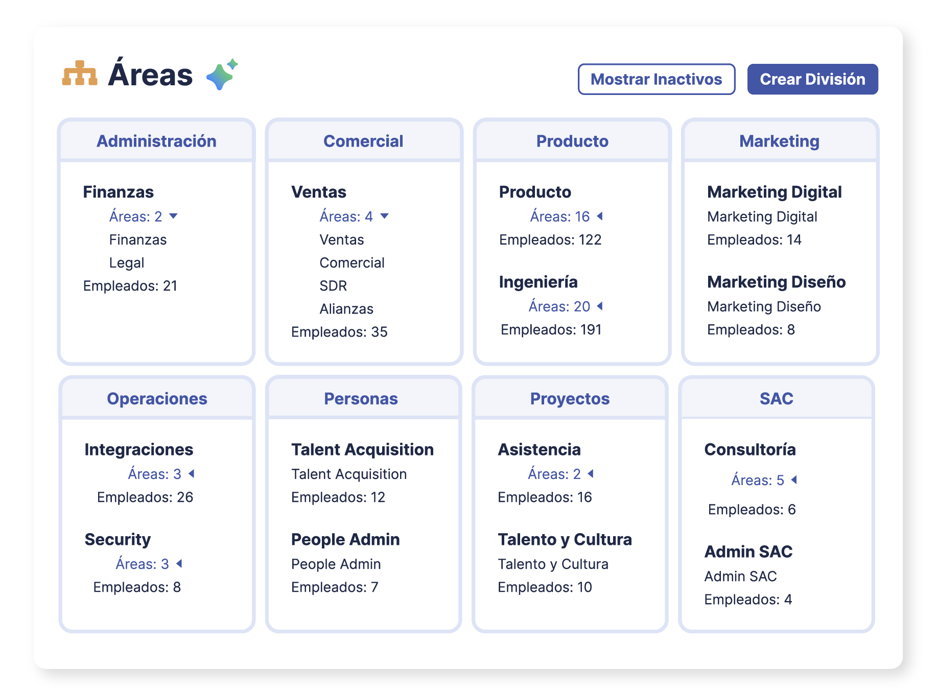Click the AI sparkle icon beside Áreas
937x696 pixels.
tap(222, 75)
